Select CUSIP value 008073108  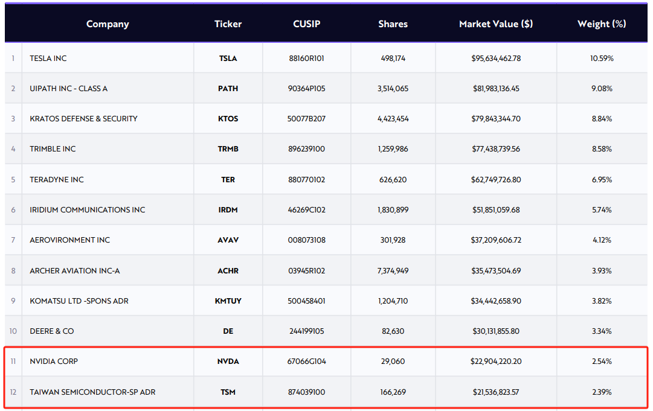click(x=306, y=240)
